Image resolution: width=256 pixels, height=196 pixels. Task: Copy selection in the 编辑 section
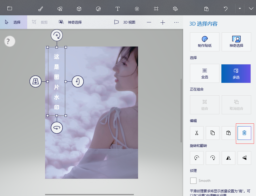[x=213, y=133]
